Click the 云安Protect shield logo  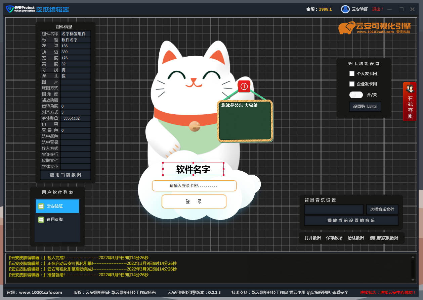tap(10, 9)
